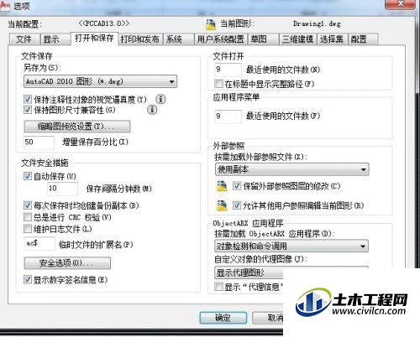Select the 打开和保存 tab
The image size is (420, 337).
tap(94, 38)
